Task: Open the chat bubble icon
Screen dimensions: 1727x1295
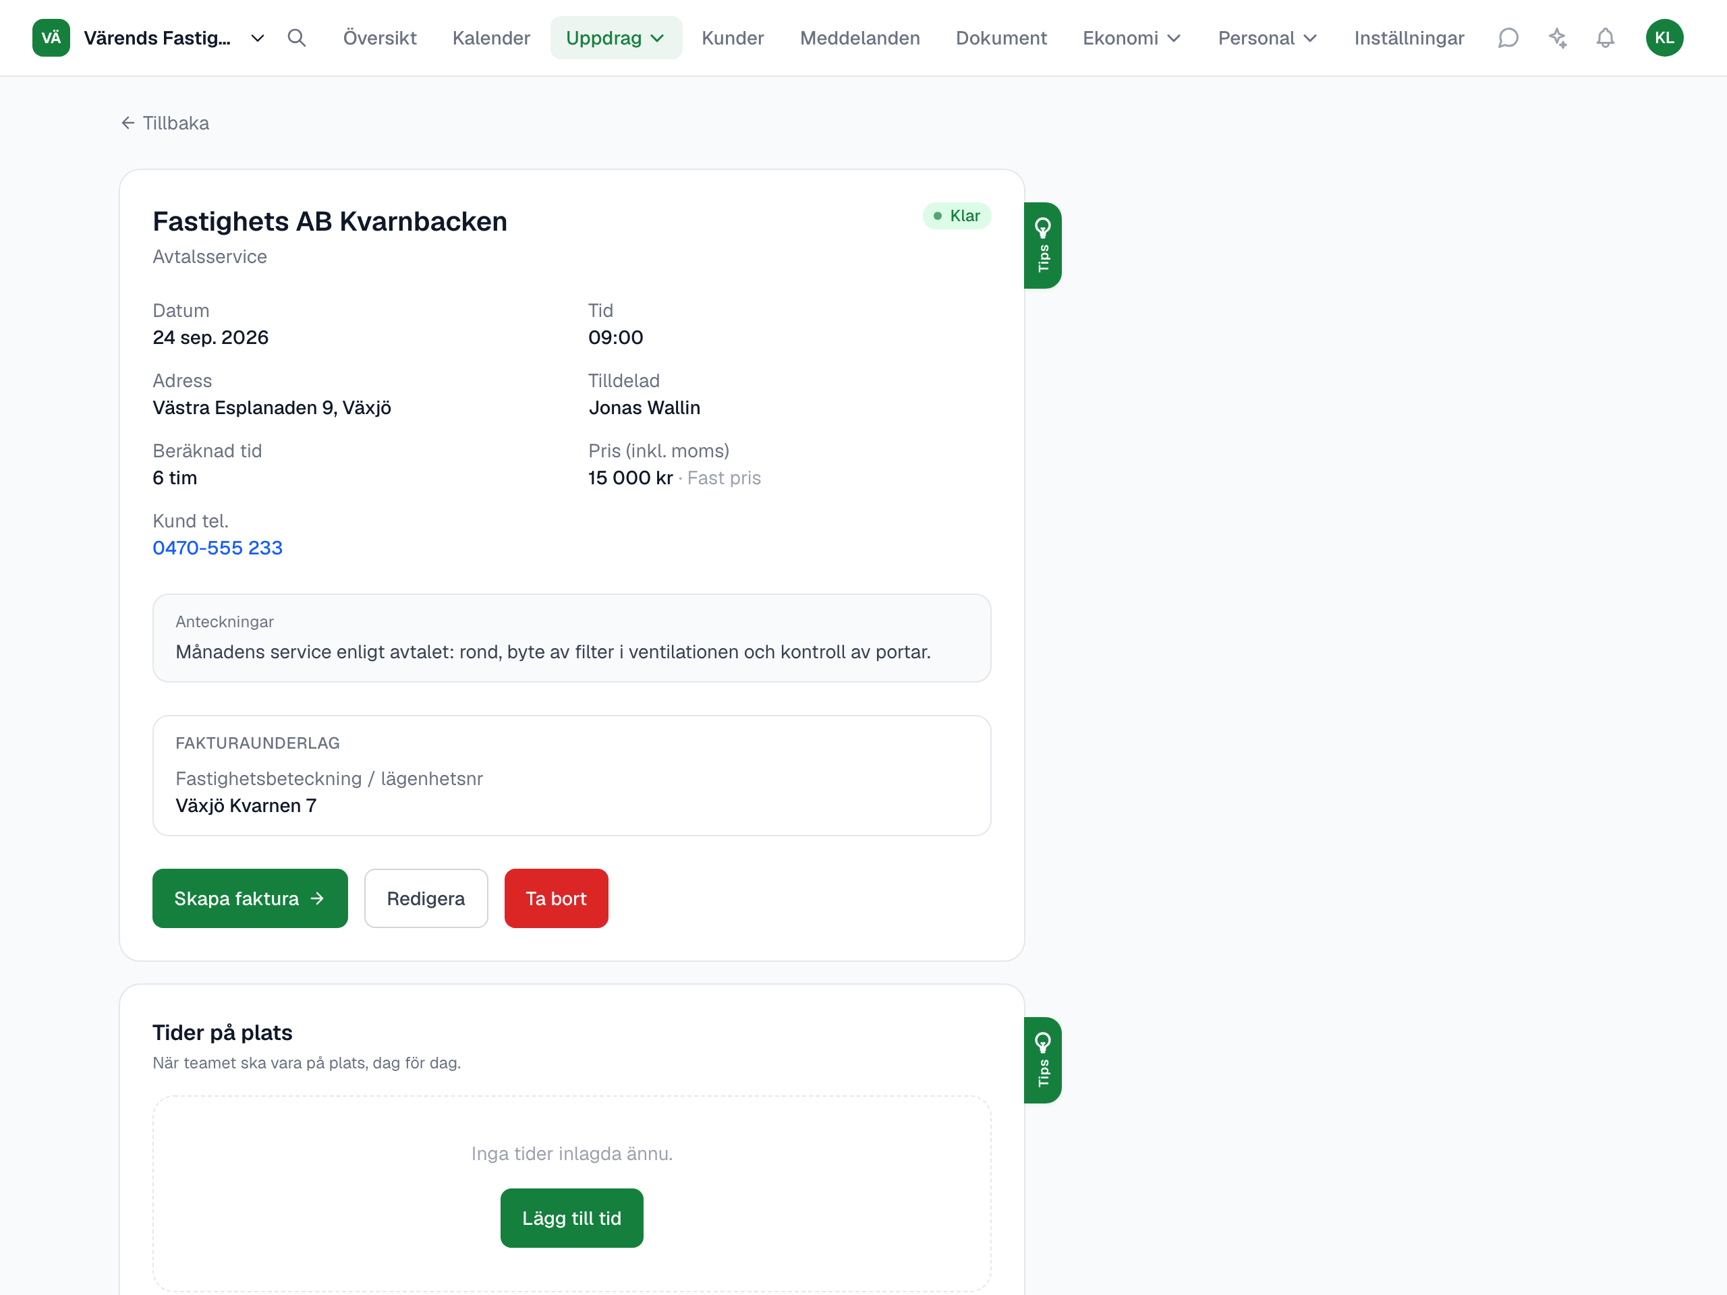Action: 1508,38
